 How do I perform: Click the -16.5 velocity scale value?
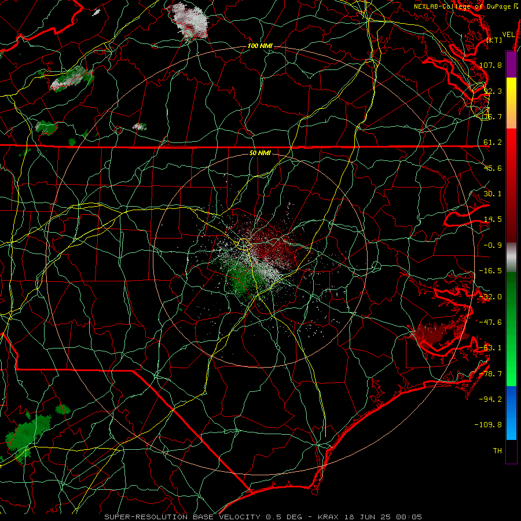490,271
